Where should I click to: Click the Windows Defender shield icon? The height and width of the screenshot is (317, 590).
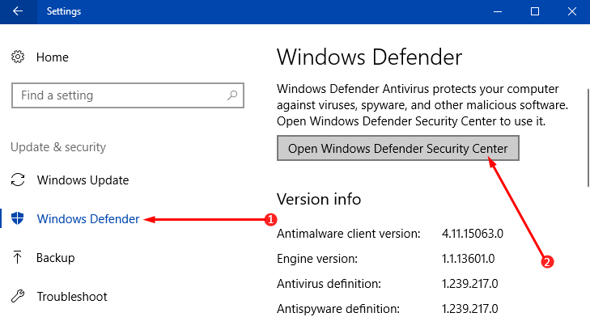pos(18,218)
